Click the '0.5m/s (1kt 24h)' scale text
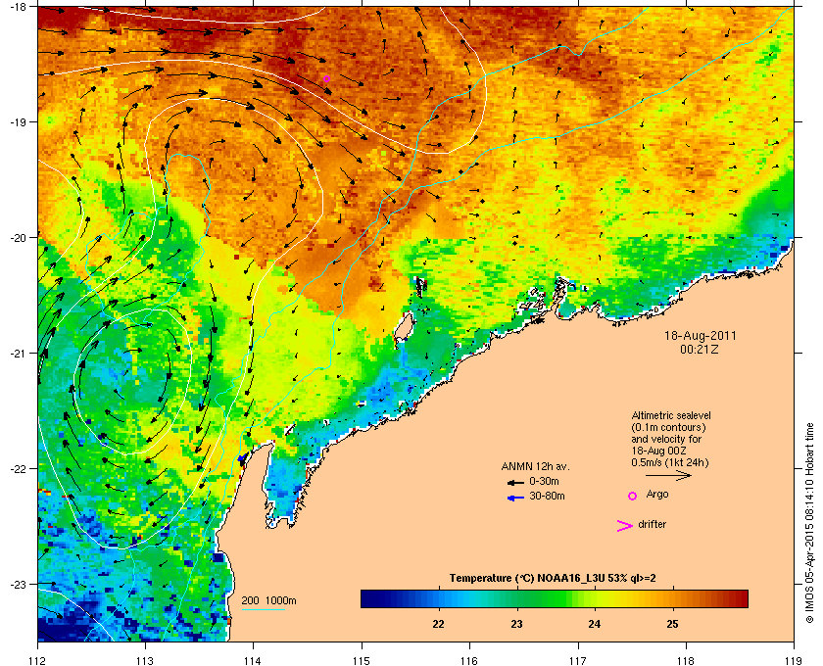The width and height of the screenshot is (823, 666). tap(670, 463)
